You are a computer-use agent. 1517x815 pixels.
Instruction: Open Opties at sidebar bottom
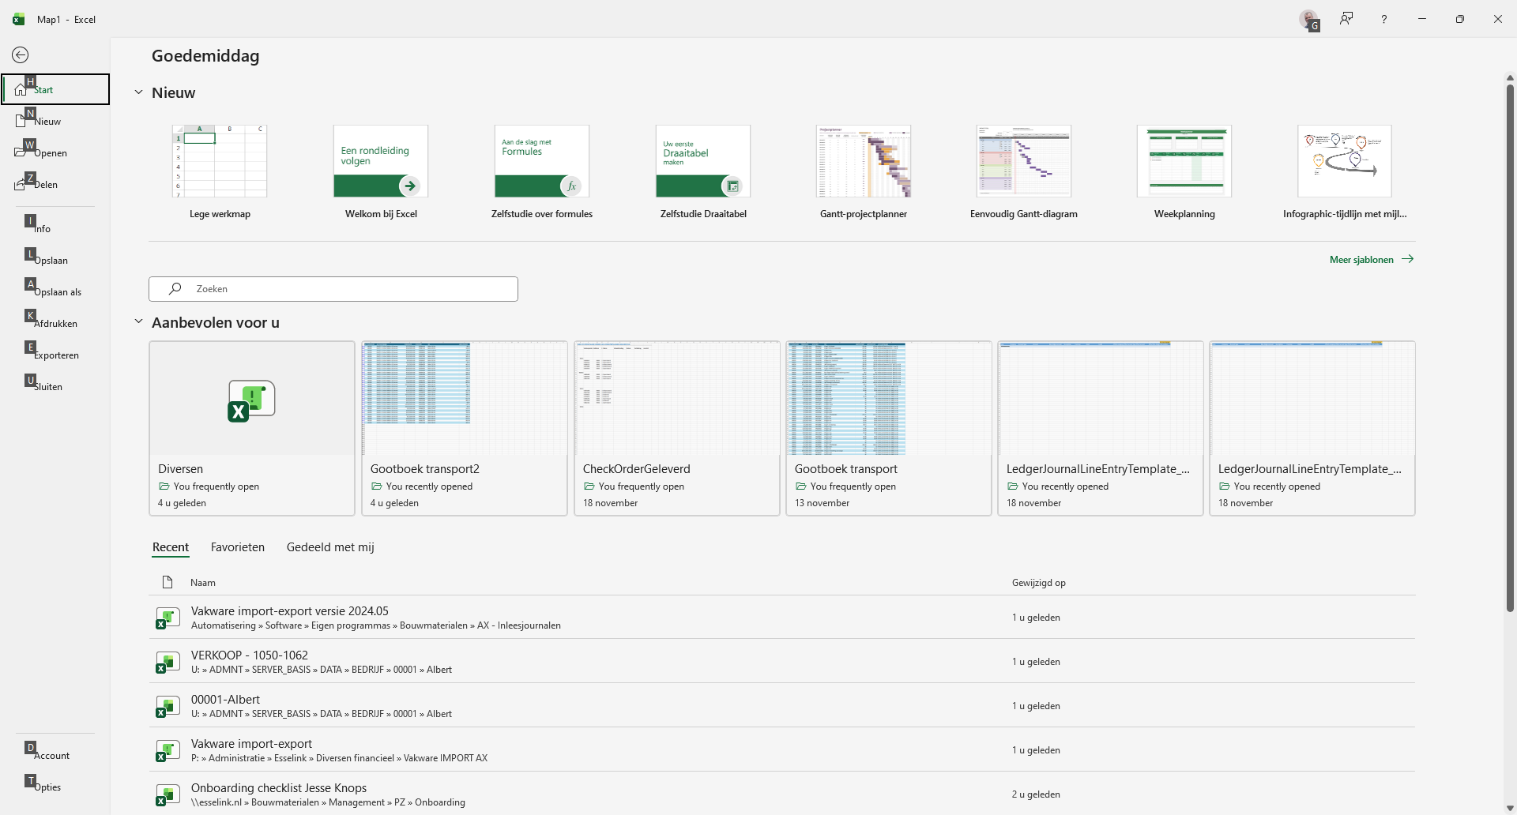tap(47, 787)
